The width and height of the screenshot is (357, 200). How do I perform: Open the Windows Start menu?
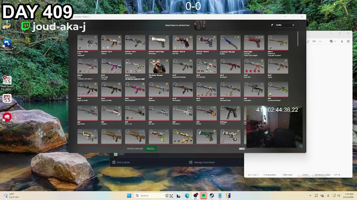tap(129, 196)
